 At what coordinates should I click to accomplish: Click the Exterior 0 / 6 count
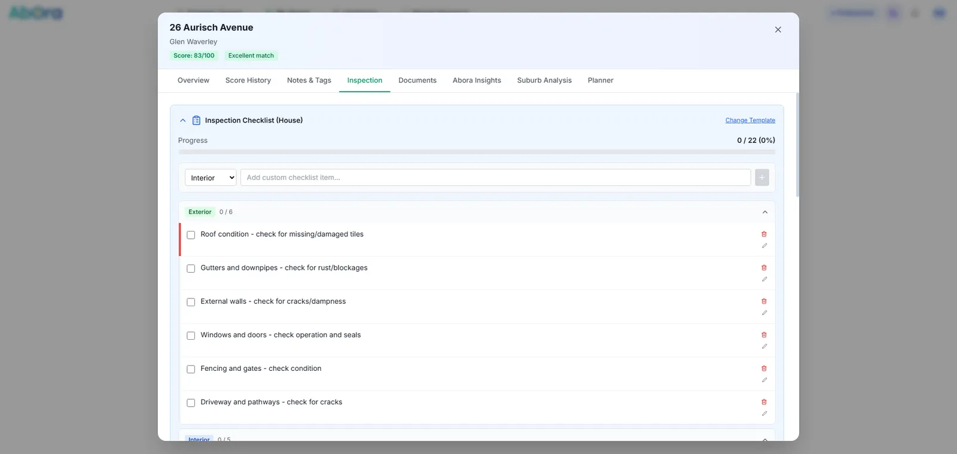click(x=226, y=212)
